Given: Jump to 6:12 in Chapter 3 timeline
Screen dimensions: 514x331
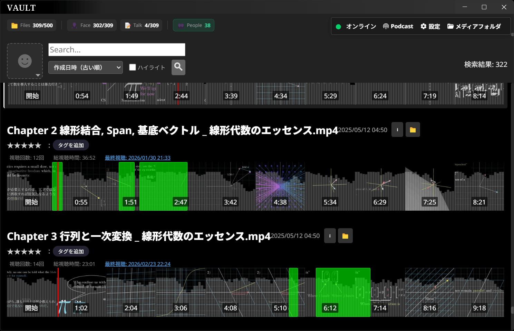Looking at the screenshot, I should click(330, 308).
